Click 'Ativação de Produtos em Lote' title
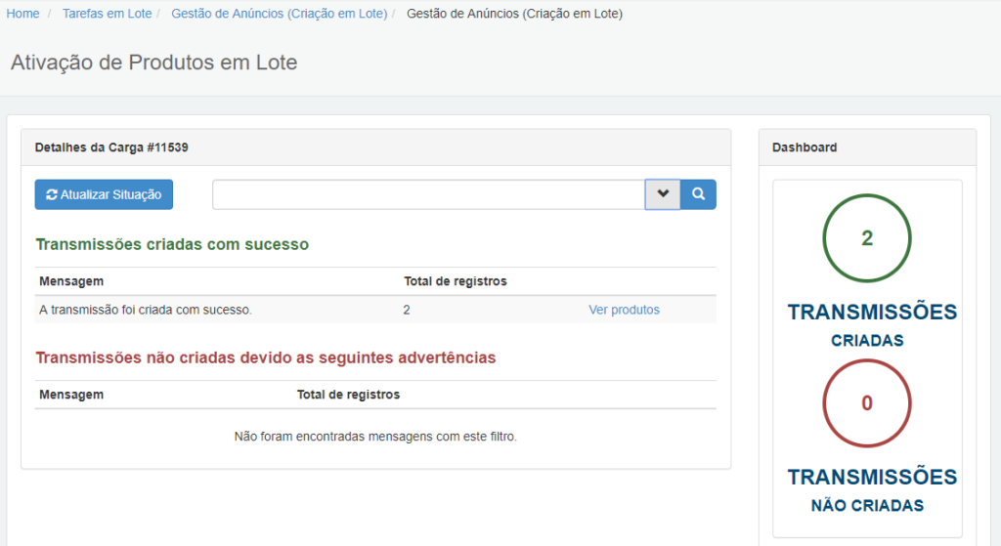 [153, 62]
